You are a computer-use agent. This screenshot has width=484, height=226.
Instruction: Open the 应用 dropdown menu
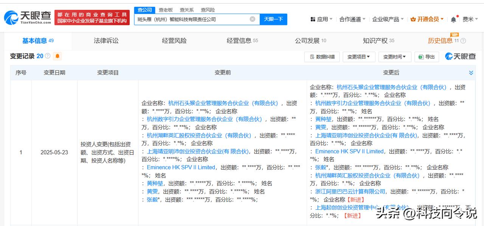click(321, 19)
